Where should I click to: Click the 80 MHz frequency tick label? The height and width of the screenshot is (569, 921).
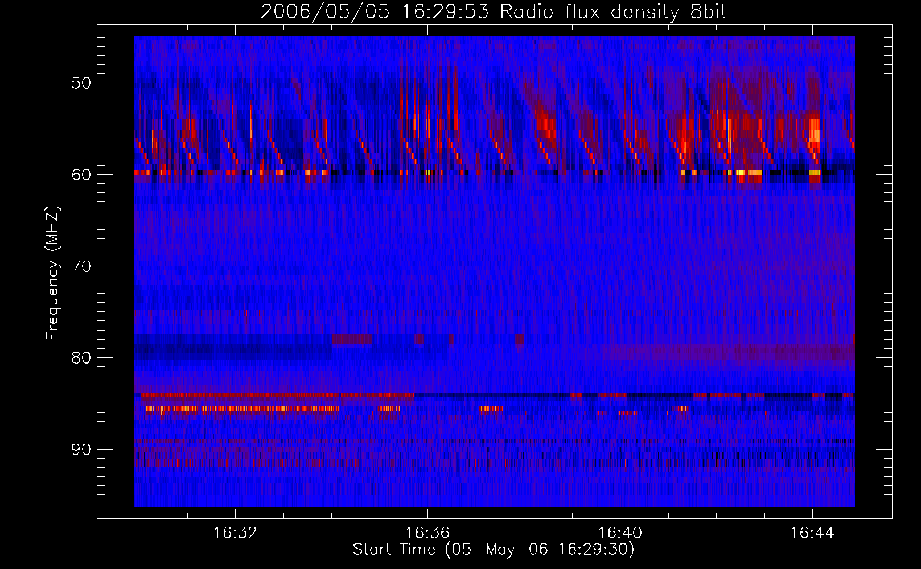(x=81, y=358)
